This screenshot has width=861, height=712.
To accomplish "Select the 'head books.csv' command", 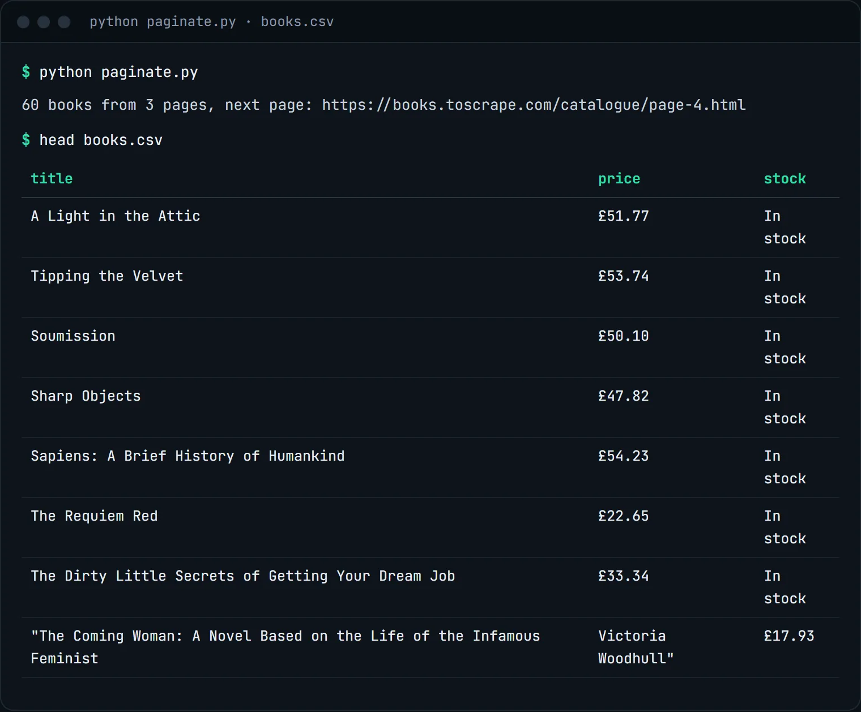I will coord(101,140).
